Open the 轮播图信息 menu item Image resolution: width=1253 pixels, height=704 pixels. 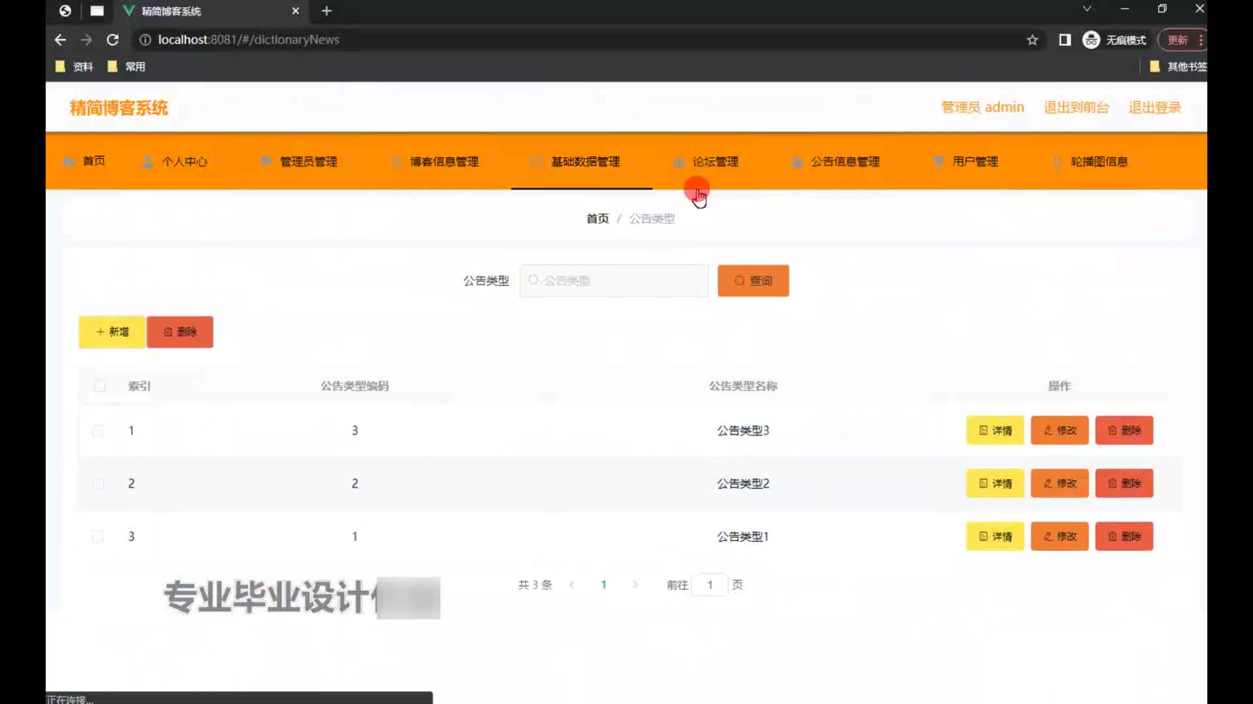pos(1098,162)
